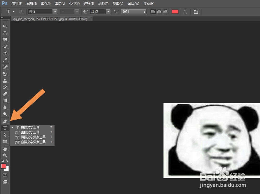Select the Pen tool
Viewport: 260px width, 194px height.
(5, 121)
